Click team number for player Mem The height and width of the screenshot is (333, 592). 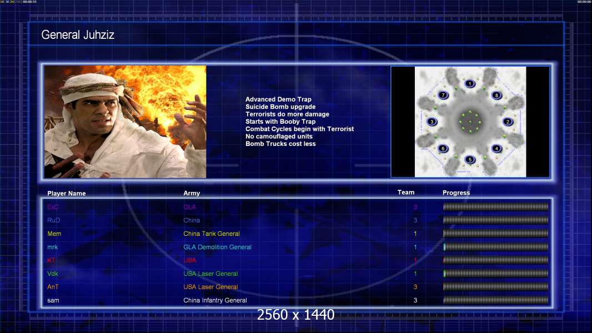coord(415,234)
